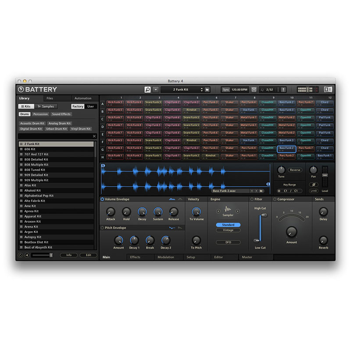The width and height of the screenshot is (351, 351).
Task: Click the Edit button below kit list
Action: [x=88, y=255]
